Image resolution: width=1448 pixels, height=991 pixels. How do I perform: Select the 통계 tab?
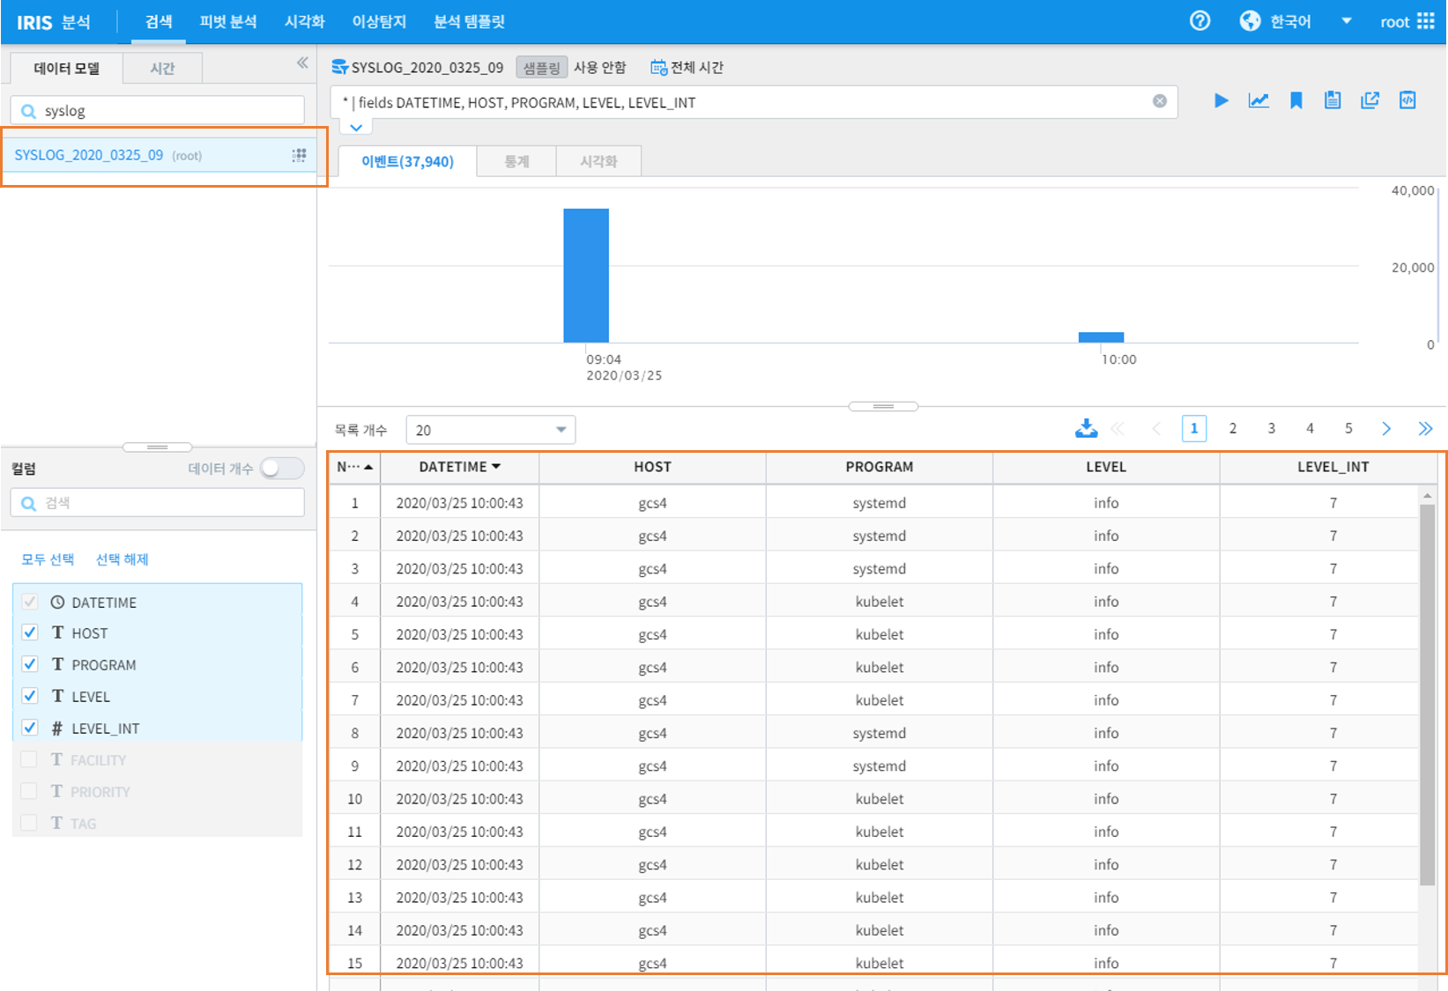tap(516, 161)
